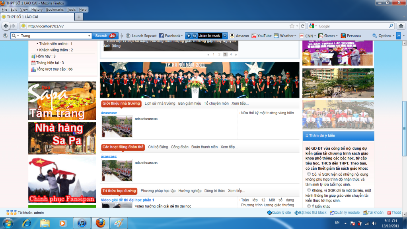
Task: Open 'Ban giám hiệu' link
Action: 189,104
